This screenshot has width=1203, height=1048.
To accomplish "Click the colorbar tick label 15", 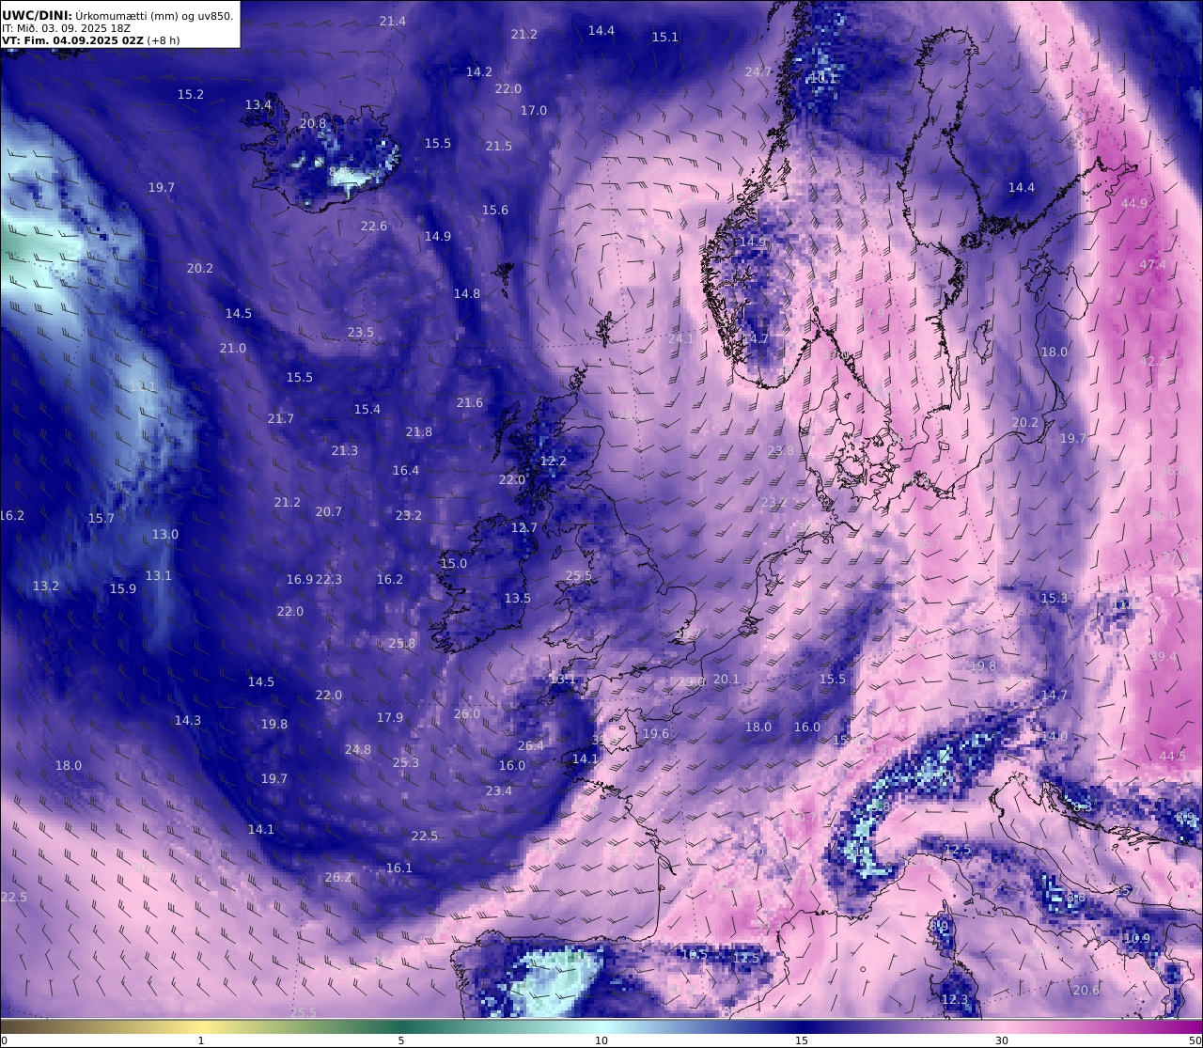I will coord(802,1040).
